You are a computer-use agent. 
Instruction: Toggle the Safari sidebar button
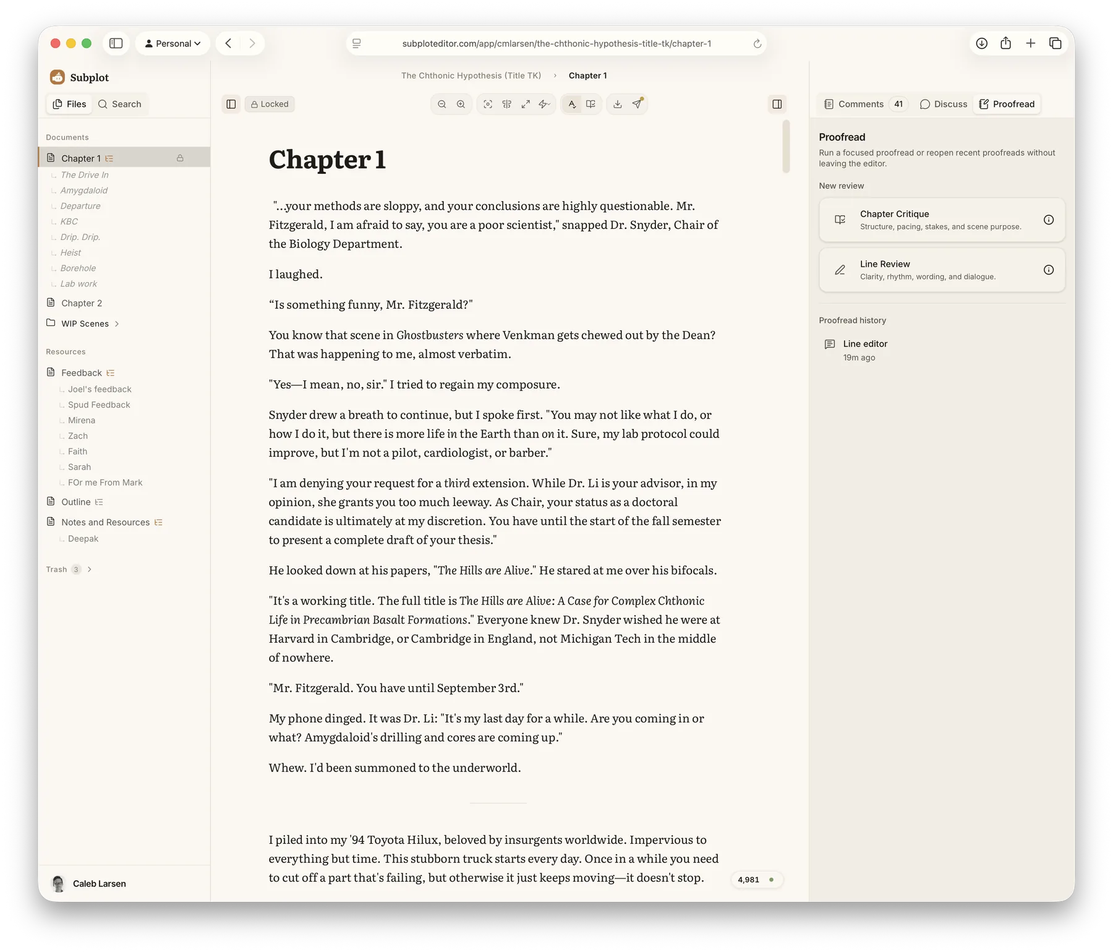point(116,43)
